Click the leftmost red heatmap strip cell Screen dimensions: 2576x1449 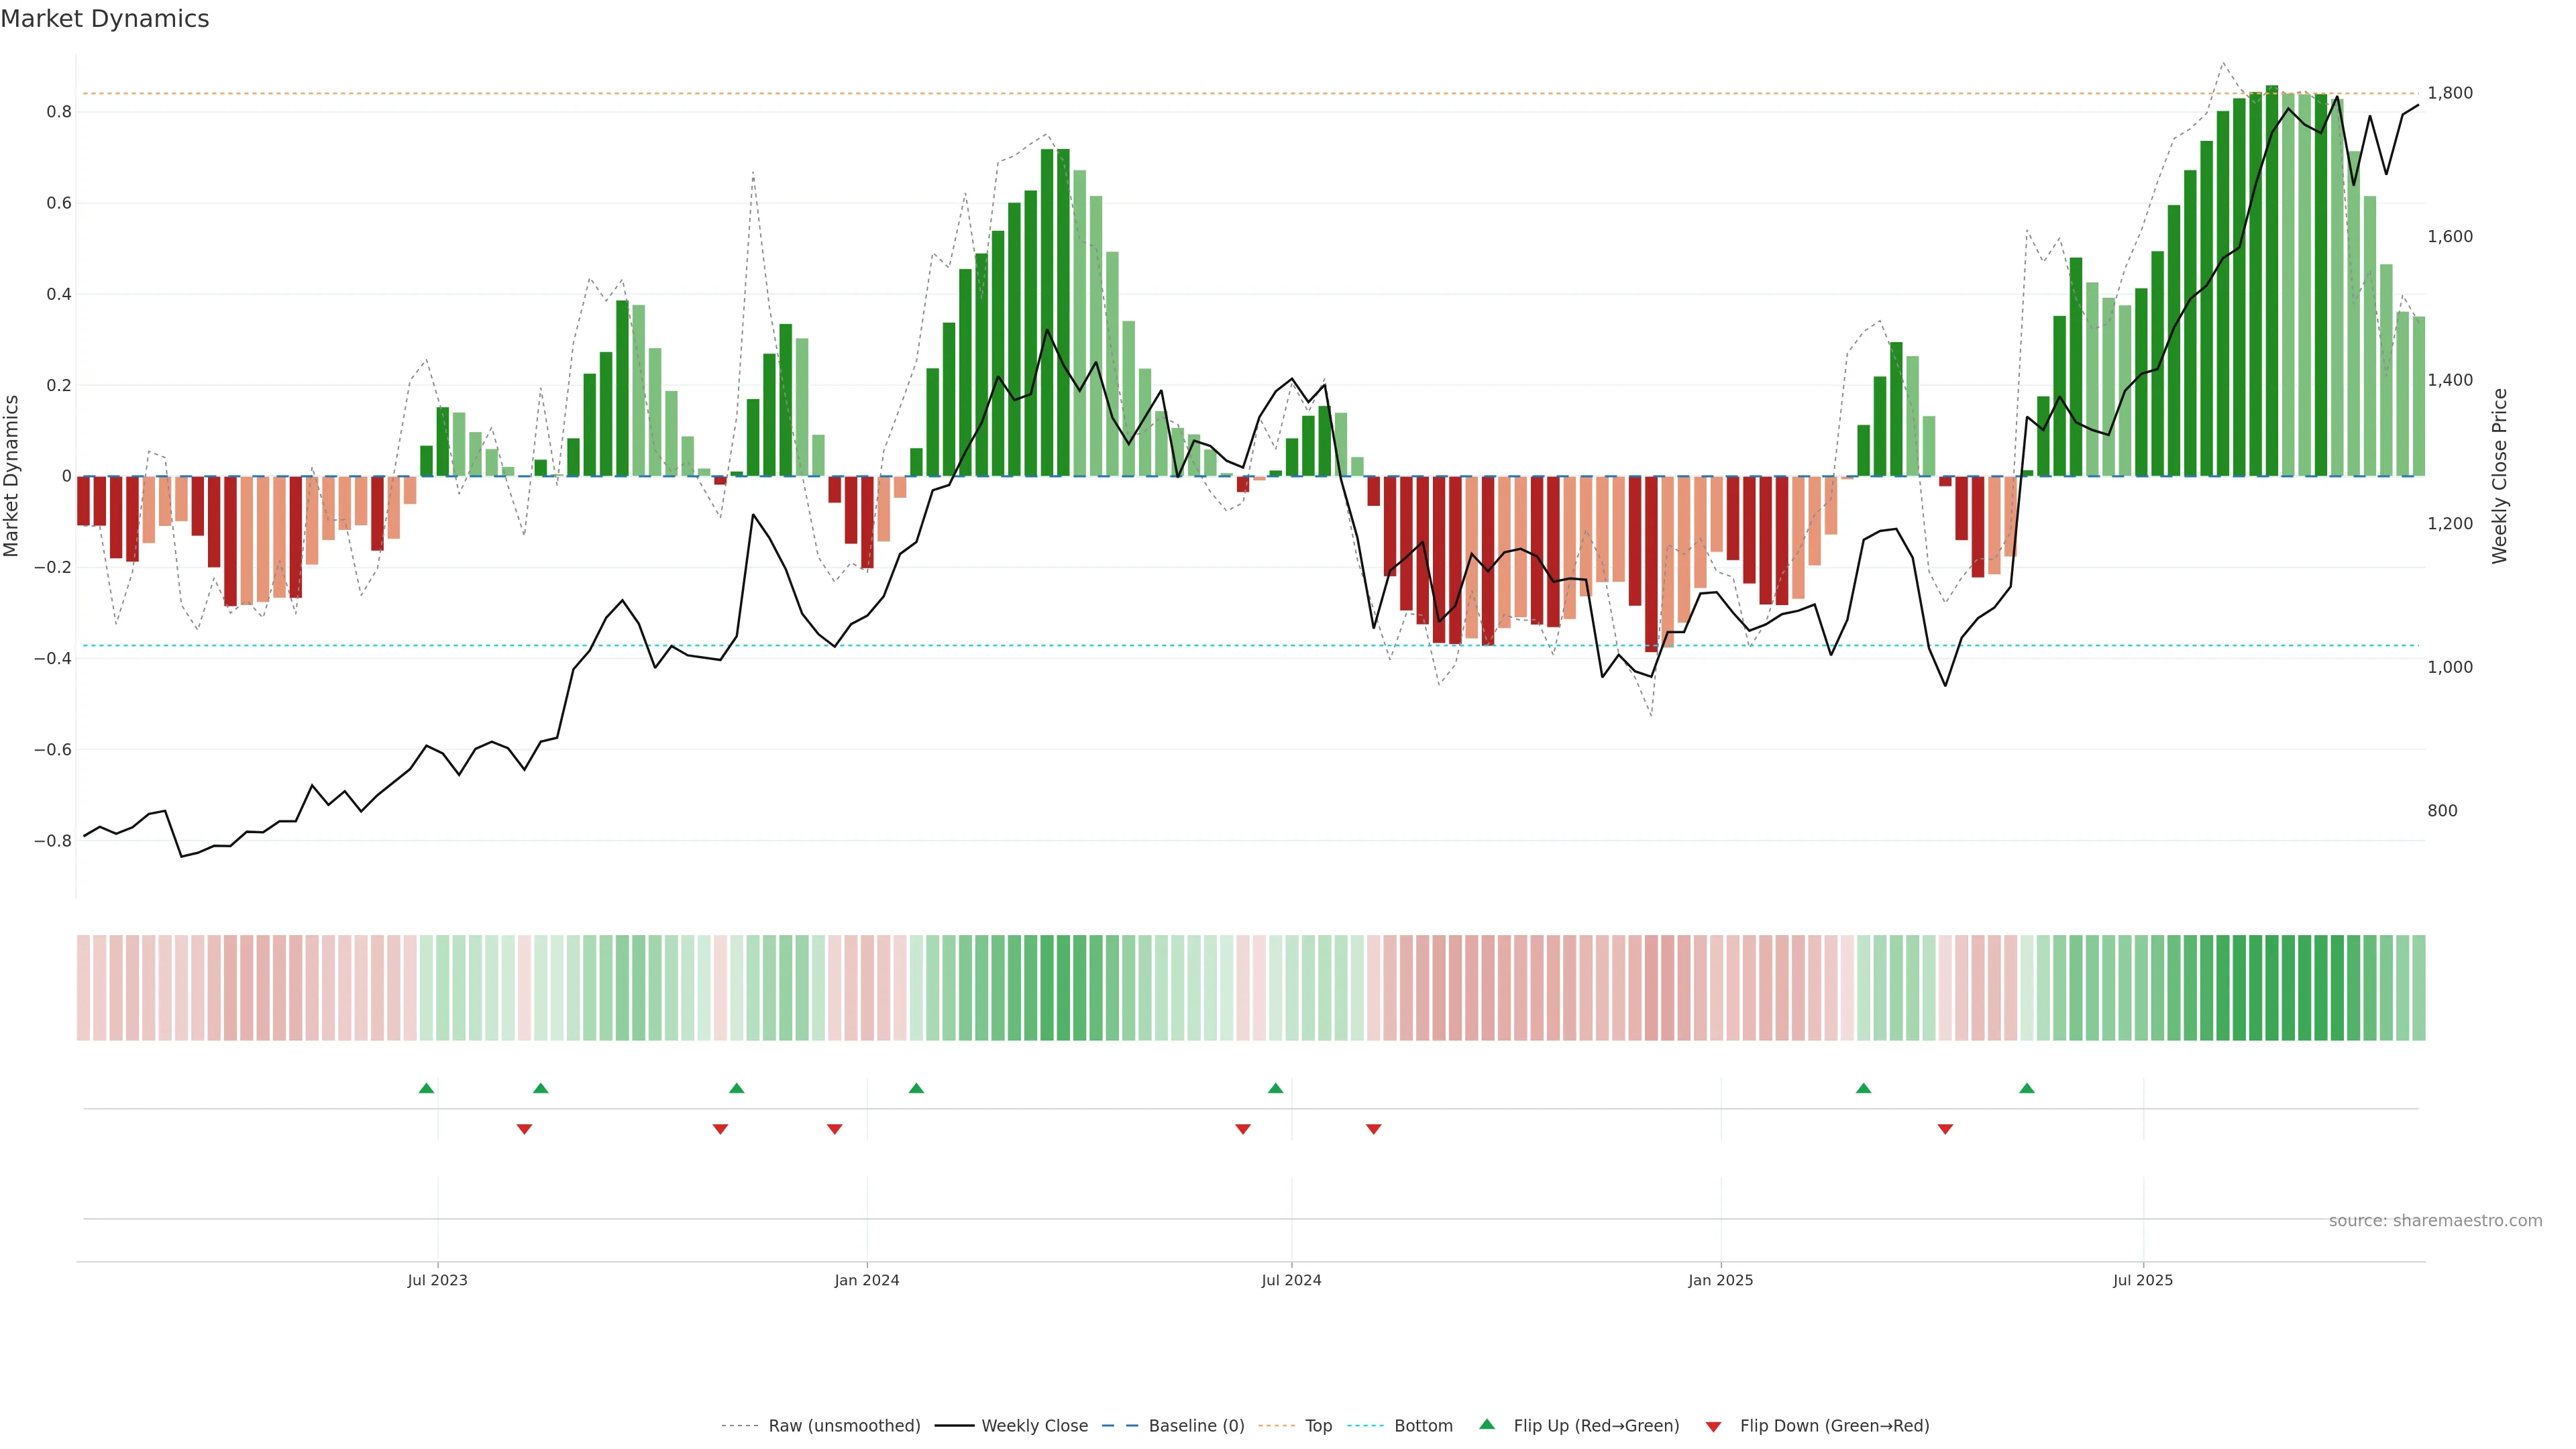[x=83, y=987]
